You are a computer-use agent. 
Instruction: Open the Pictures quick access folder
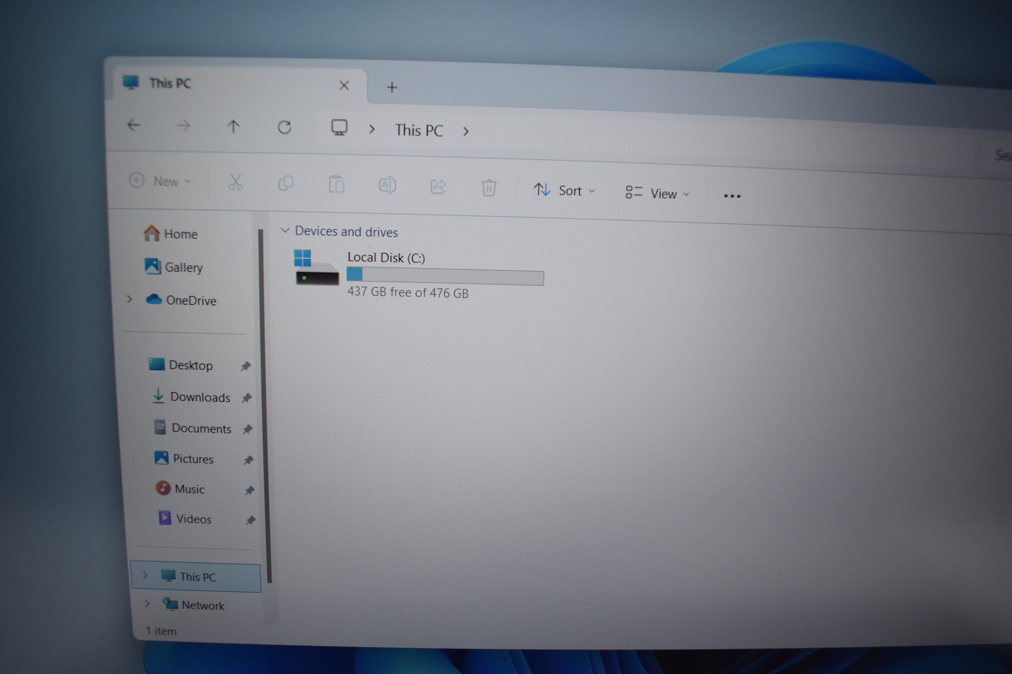184,459
